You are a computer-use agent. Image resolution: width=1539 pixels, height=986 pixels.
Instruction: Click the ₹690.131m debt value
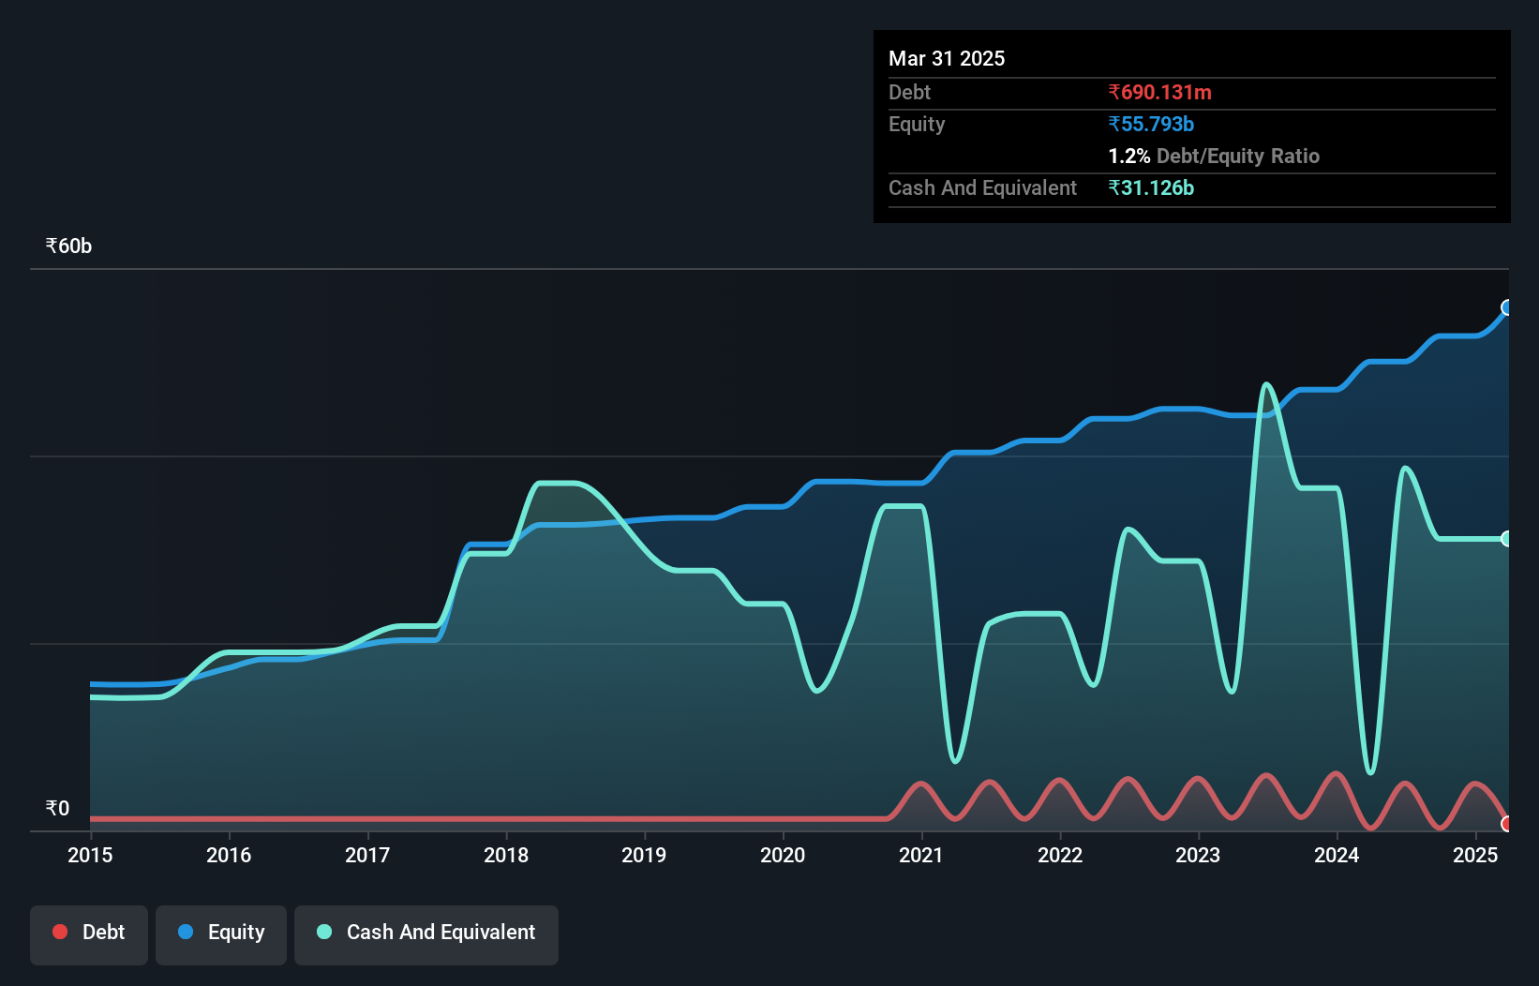click(1159, 92)
